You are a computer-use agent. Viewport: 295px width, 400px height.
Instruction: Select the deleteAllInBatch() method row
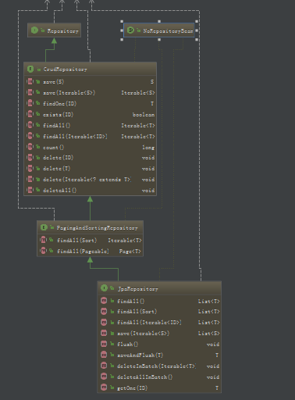click(159, 377)
